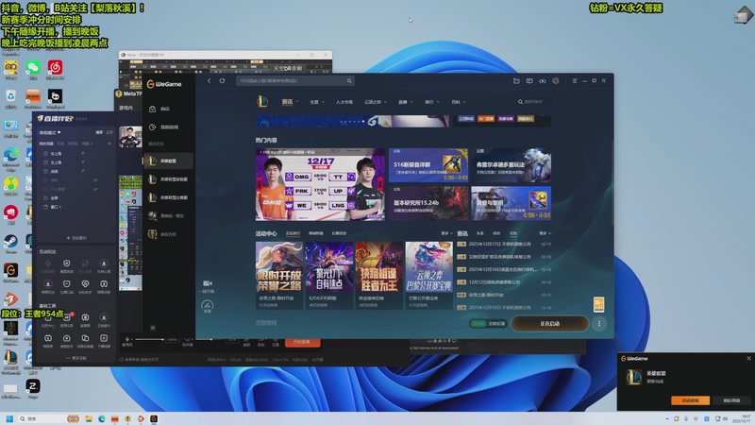Click WeGame page vertical scrollbar
The height and width of the screenshot is (425, 755).
(612, 183)
